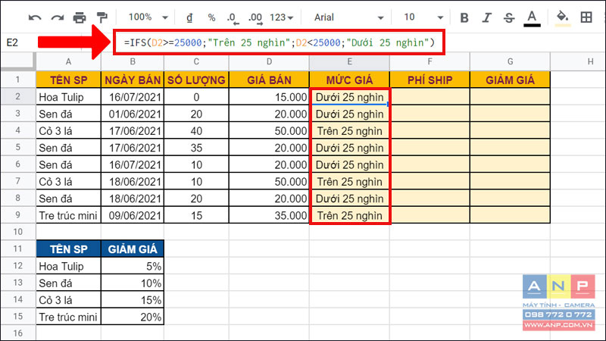Click quantity cell '35'
Screen dimensions: 606x341
(x=196, y=148)
